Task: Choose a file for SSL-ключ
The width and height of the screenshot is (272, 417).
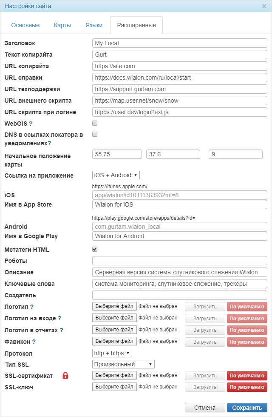Action: 114,387
